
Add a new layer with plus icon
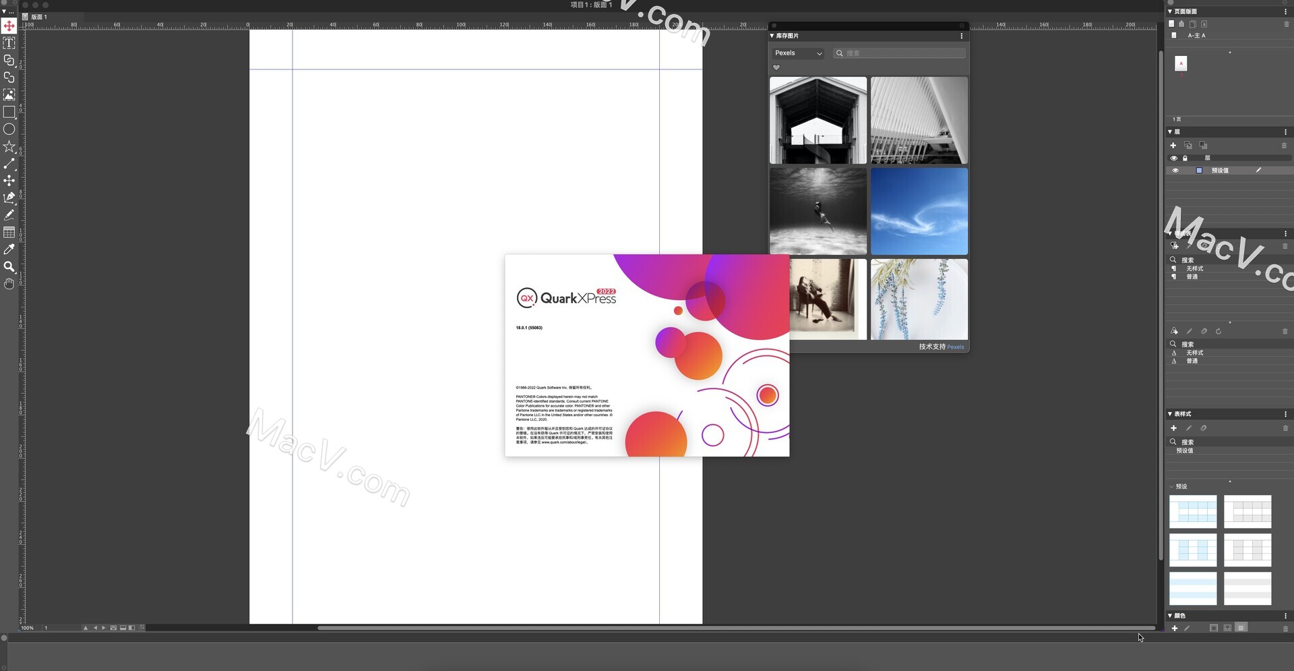tap(1173, 146)
